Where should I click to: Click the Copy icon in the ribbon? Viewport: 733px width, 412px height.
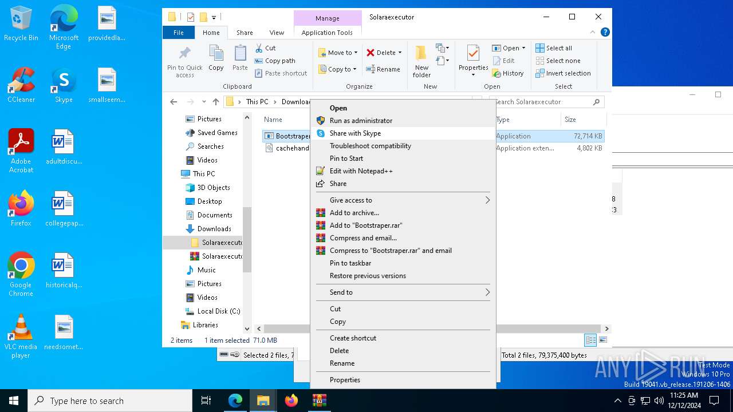click(x=216, y=54)
